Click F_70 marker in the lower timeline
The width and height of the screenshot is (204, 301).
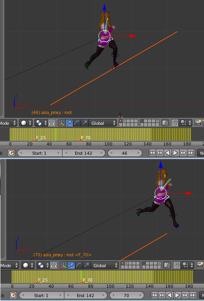click(x=81, y=281)
